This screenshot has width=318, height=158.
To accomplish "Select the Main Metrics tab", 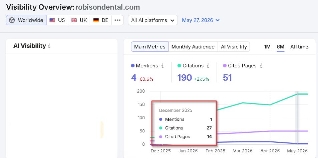I will click(x=150, y=47).
